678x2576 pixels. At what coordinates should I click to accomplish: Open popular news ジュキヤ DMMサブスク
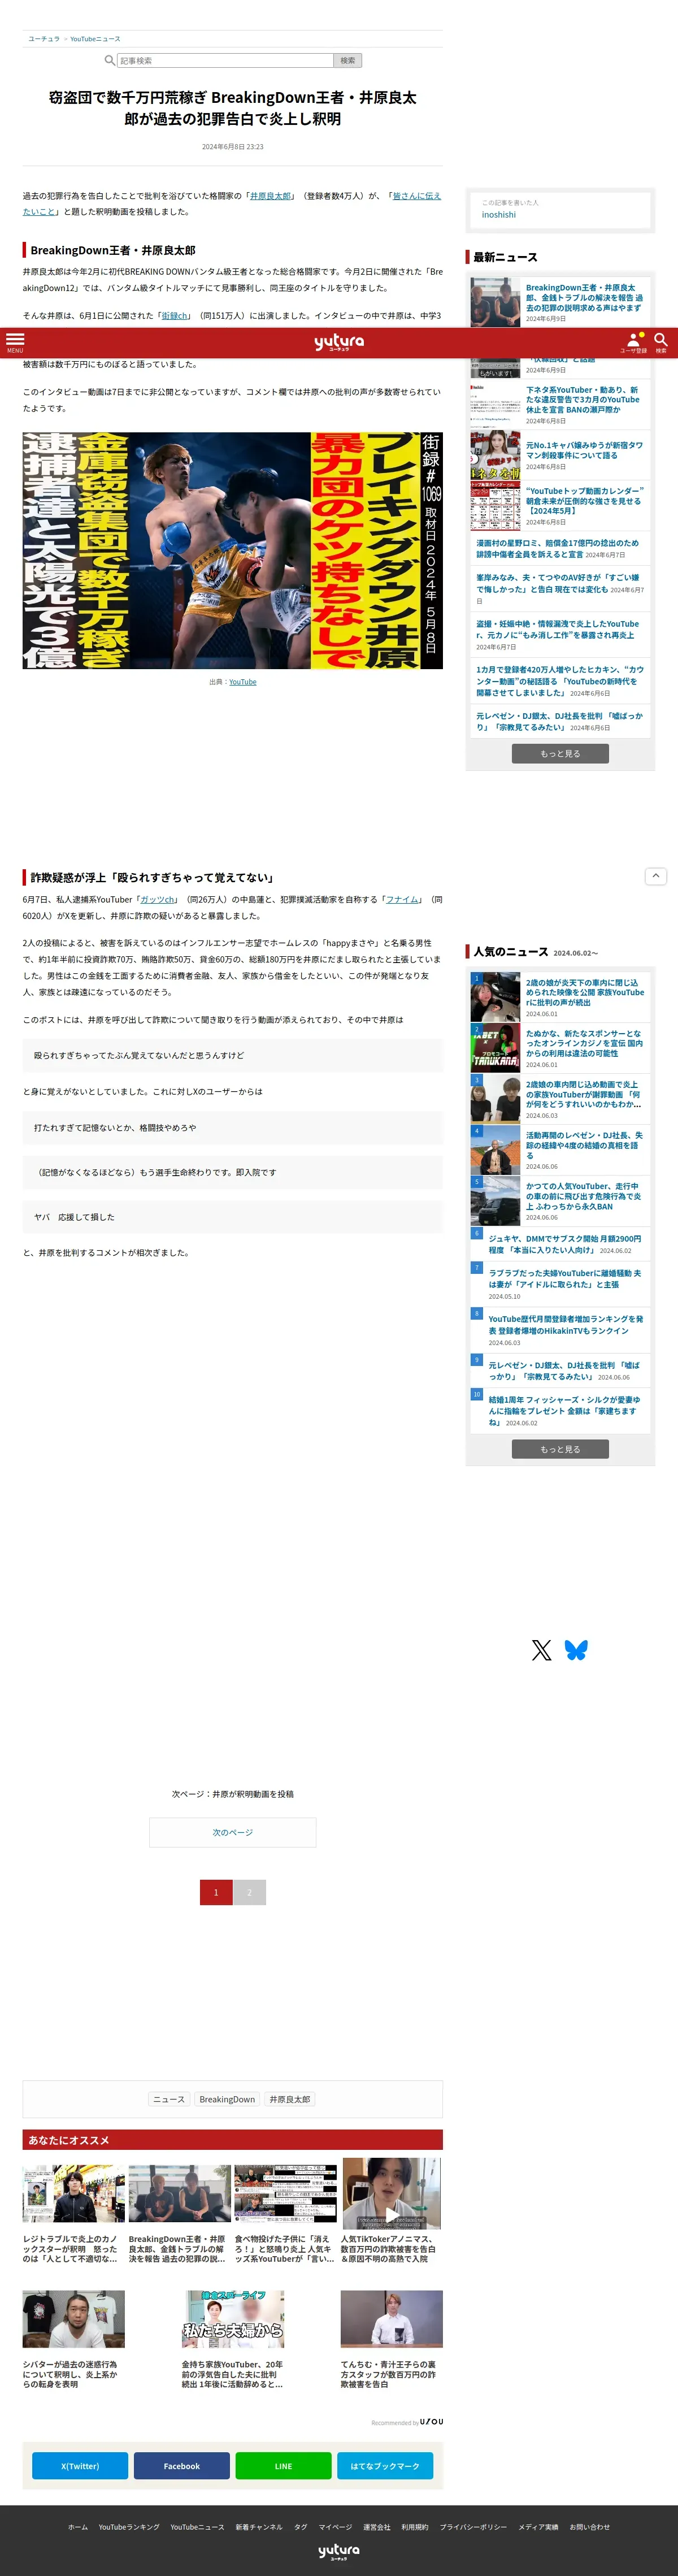pos(560,1244)
